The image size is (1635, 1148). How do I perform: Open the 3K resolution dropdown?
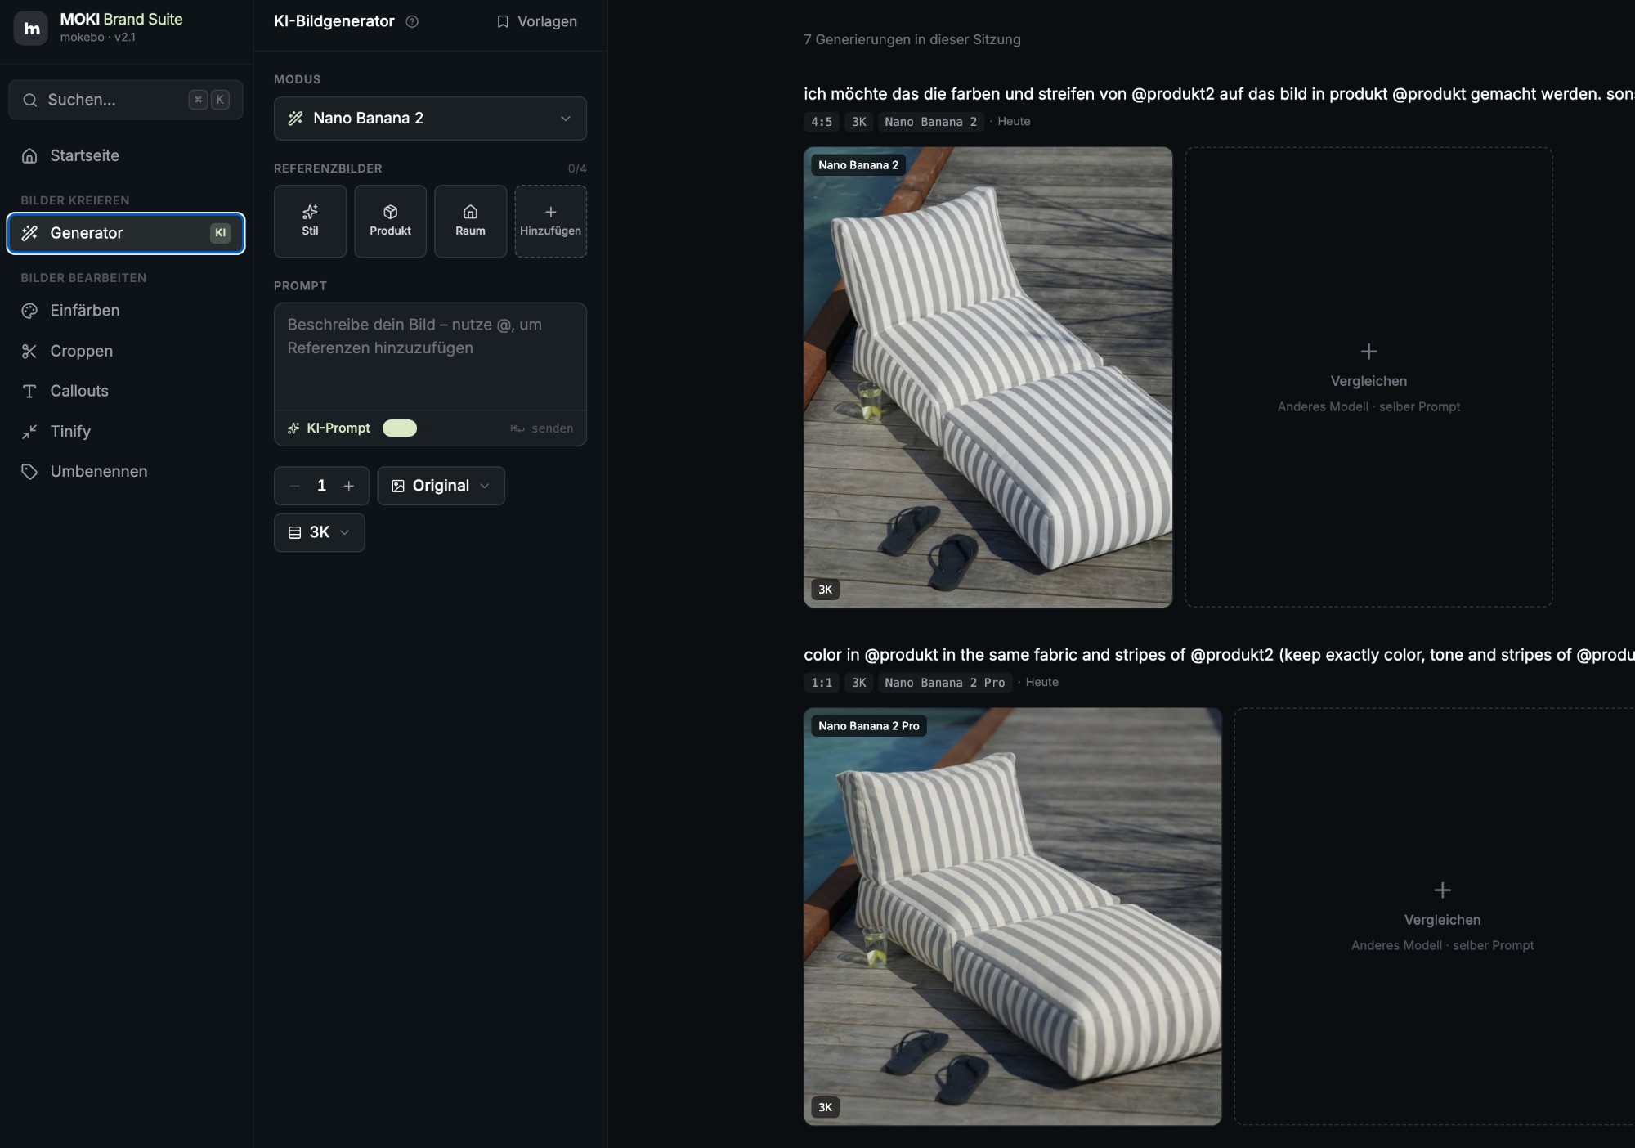coord(319,532)
